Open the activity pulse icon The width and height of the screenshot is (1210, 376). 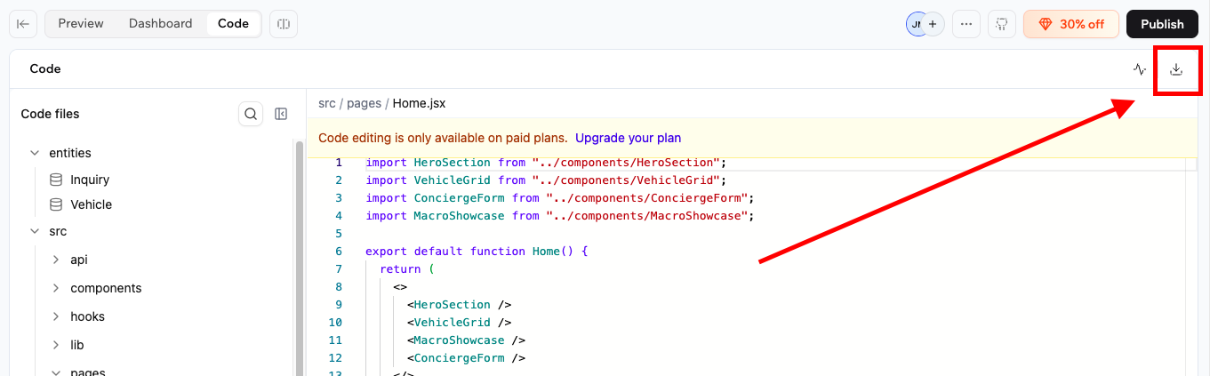[1140, 69]
